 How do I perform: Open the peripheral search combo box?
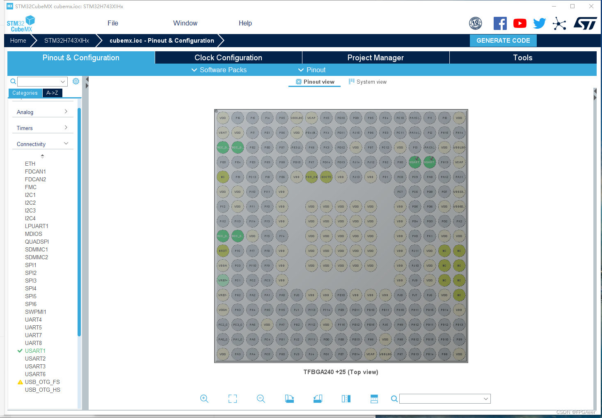tap(42, 81)
